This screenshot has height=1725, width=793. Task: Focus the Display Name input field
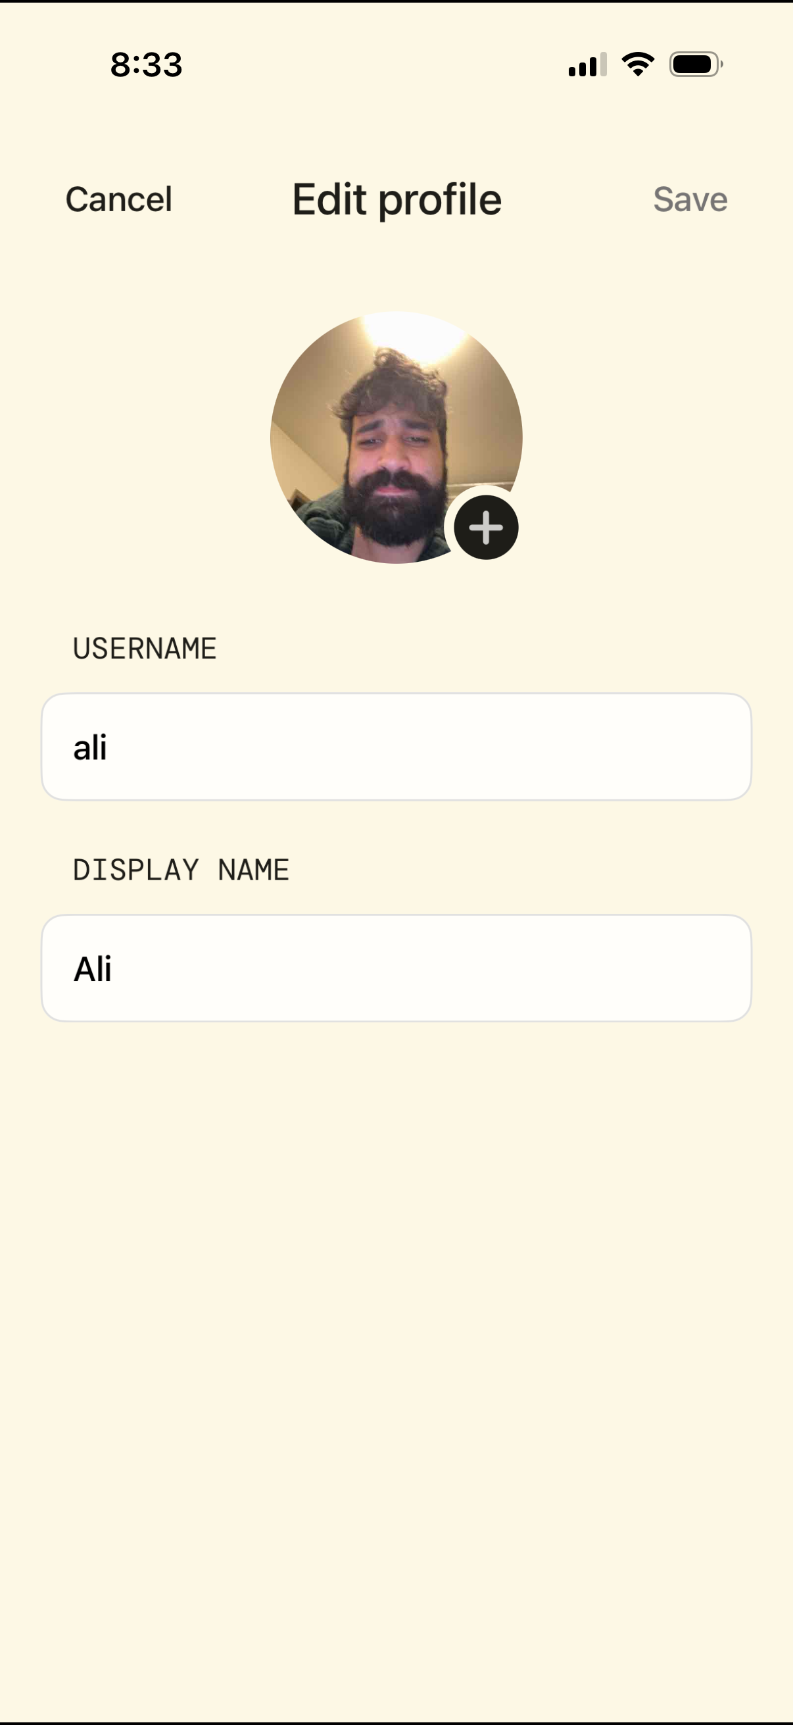396,968
